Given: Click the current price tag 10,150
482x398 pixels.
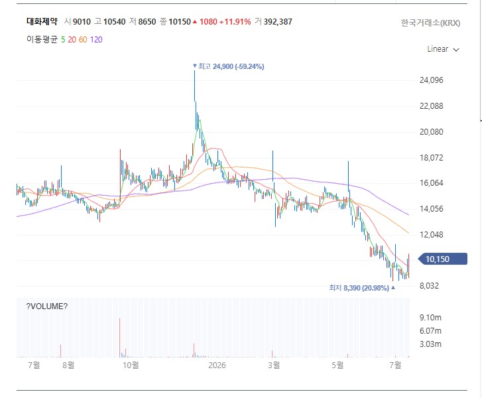Looking at the screenshot, I should point(443,259).
